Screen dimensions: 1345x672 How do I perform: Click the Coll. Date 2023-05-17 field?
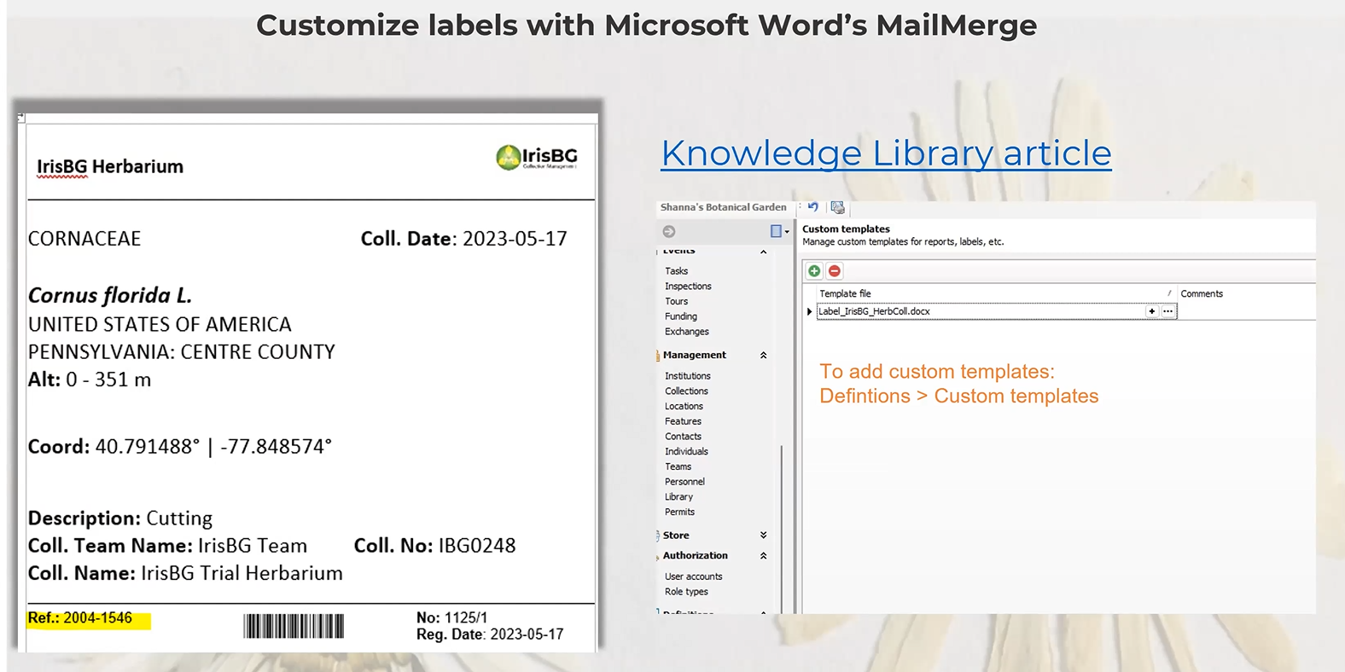pyautogui.click(x=463, y=239)
